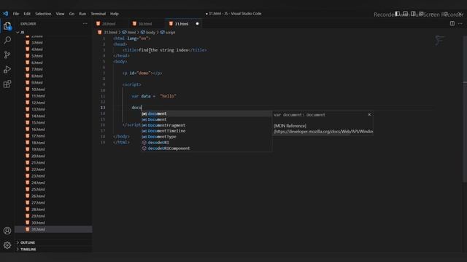Screen dimensions: 467x262
Task: Open 10.html in the Explorer
Action: [x=38, y=90]
